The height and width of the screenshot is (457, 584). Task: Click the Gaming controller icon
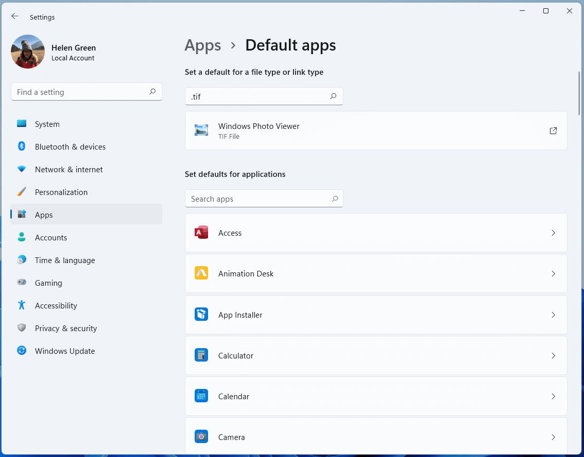pos(22,282)
